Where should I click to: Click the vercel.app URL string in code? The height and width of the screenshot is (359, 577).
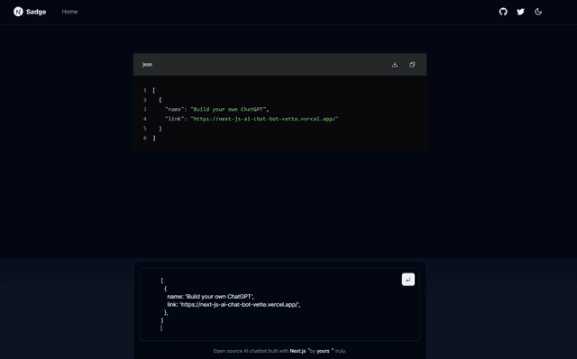(264, 119)
